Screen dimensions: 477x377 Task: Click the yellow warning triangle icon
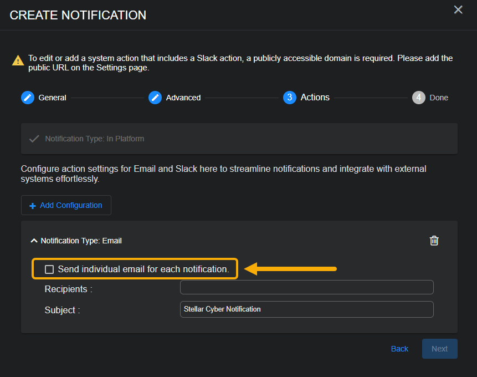(18, 60)
